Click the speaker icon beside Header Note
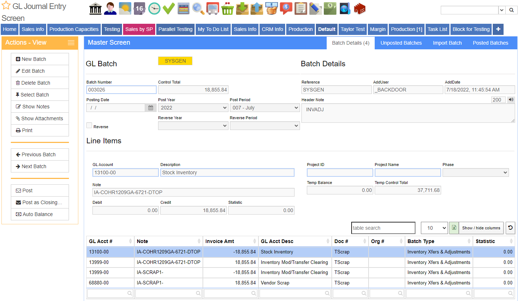The width and height of the screenshot is (518, 301). tap(511, 100)
